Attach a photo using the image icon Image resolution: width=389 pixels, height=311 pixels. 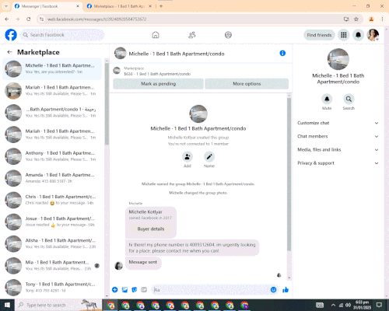click(x=124, y=290)
